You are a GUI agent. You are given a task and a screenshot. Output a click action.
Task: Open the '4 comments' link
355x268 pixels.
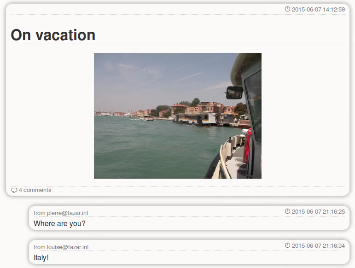pyautogui.click(x=35, y=190)
